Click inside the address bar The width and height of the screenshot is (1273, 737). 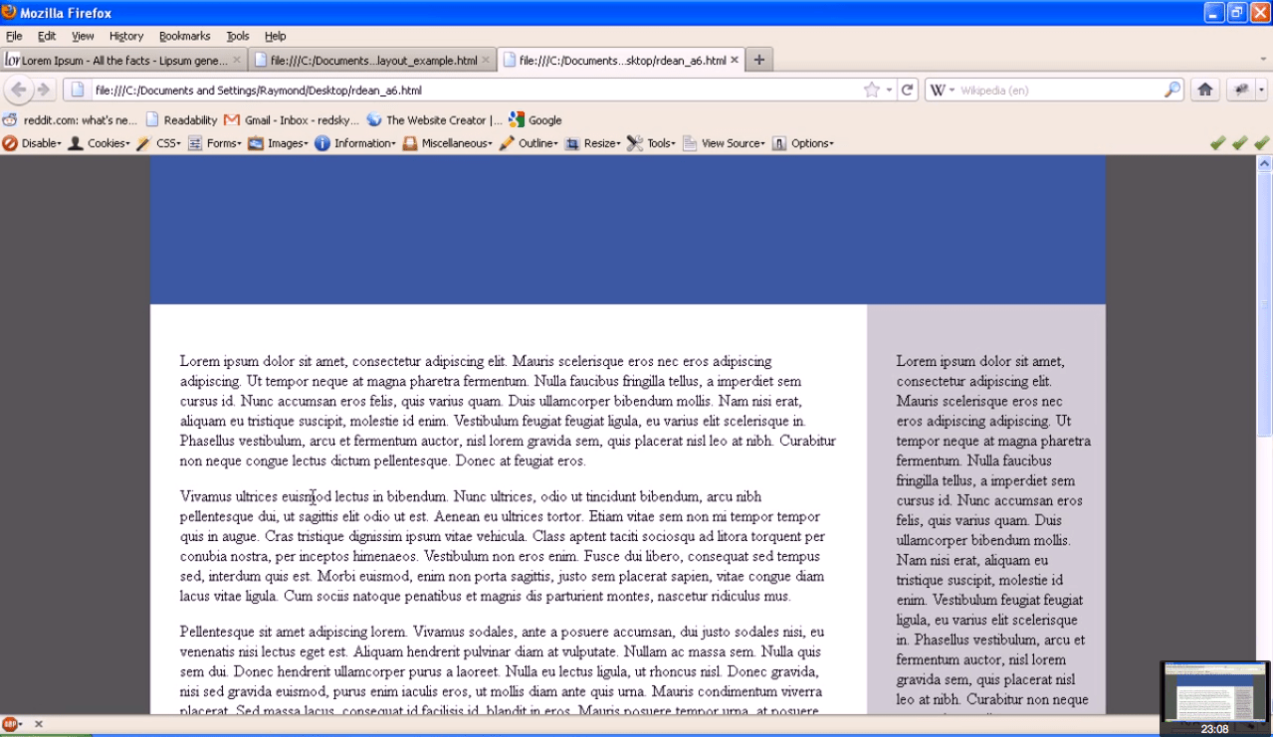tap(398, 89)
